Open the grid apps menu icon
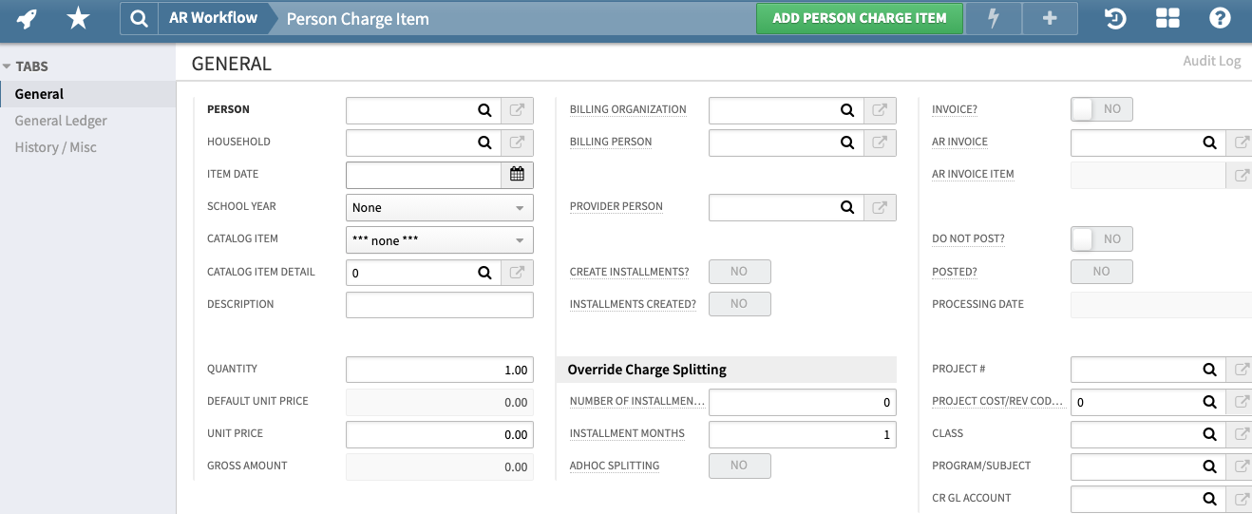The width and height of the screenshot is (1252, 514). [x=1167, y=18]
